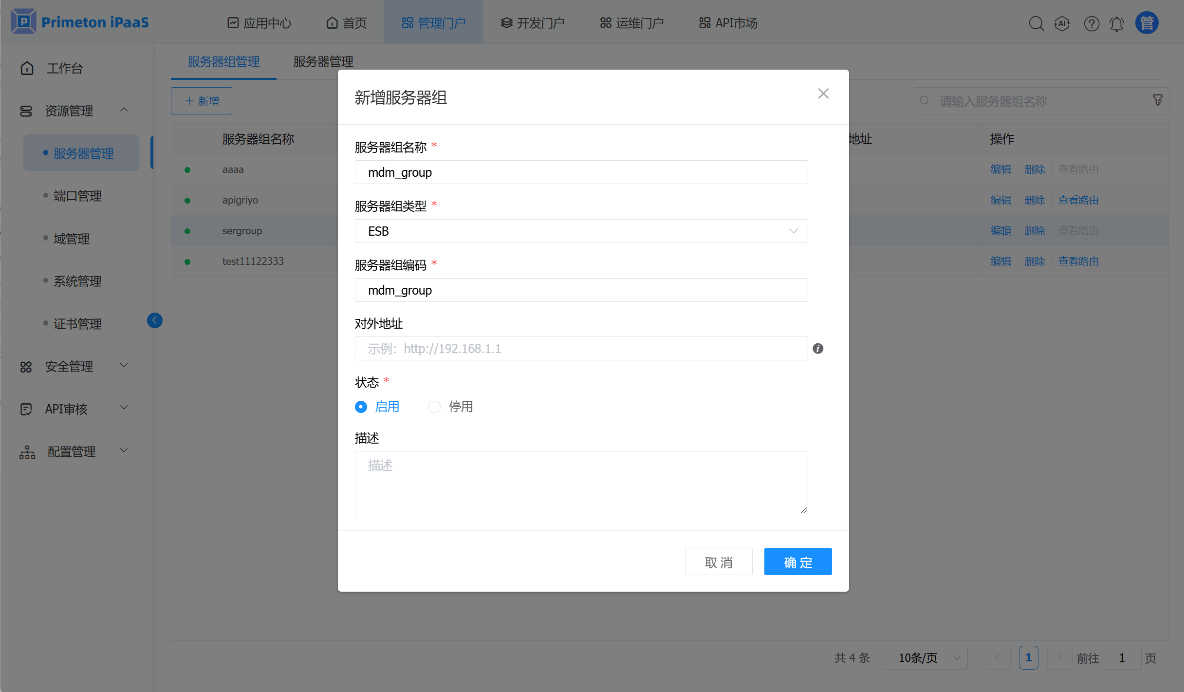This screenshot has height=692, width=1184.
Task: Select the 启用 radio button
Action: [361, 407]
